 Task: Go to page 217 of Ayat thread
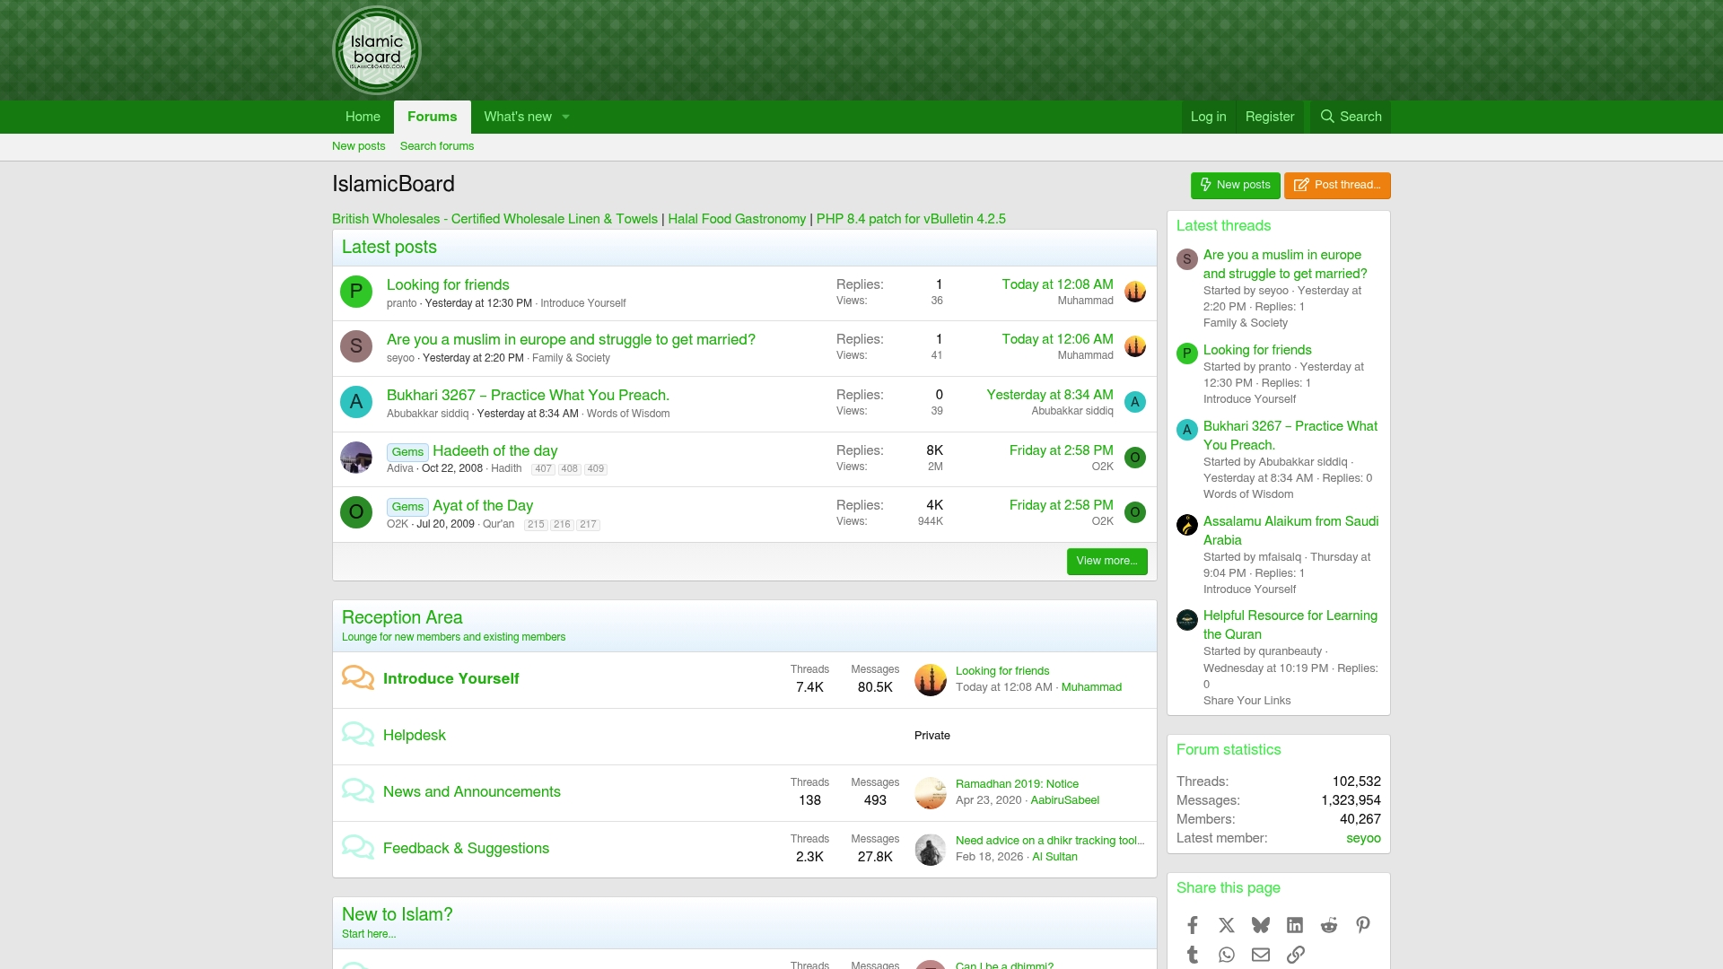click(588, 525)
